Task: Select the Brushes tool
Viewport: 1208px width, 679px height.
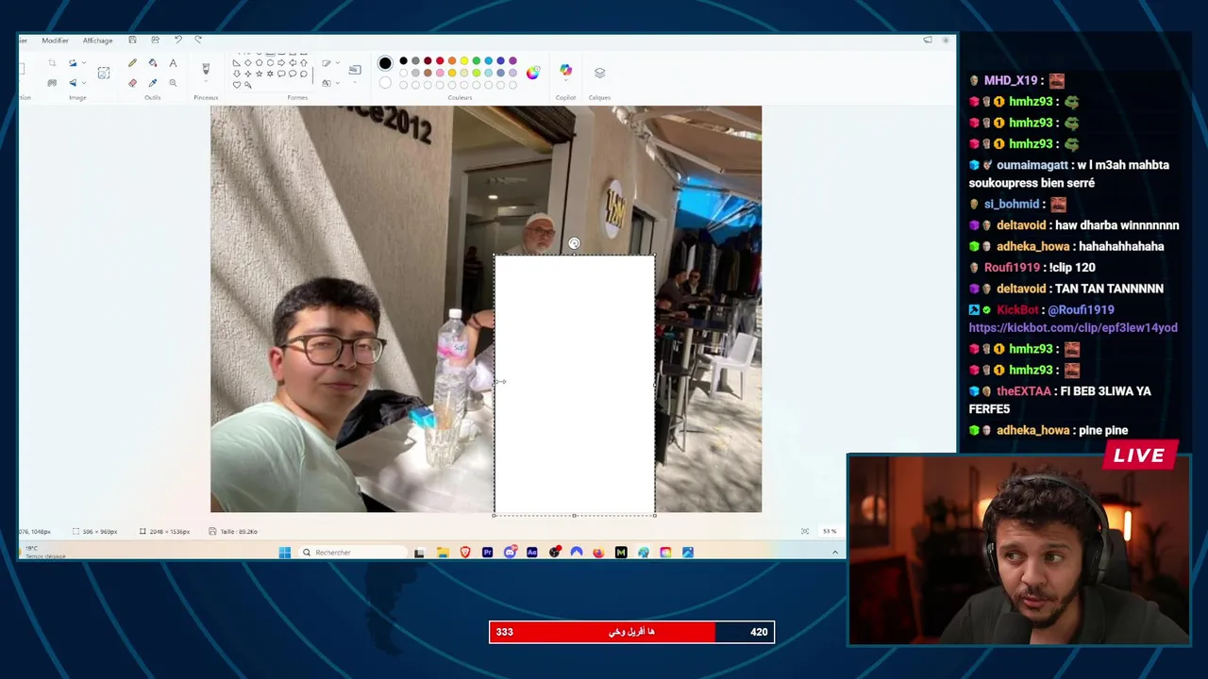Action: click(x=206, y=69)
